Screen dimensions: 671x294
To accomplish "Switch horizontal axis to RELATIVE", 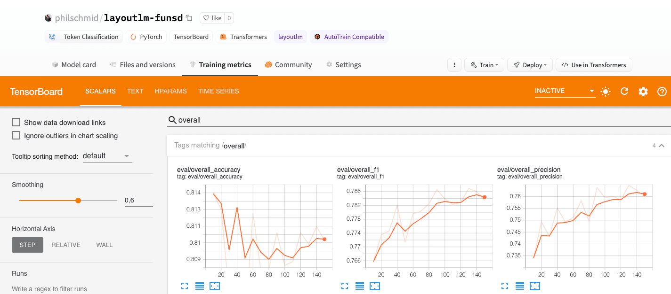I will (66, 245).
